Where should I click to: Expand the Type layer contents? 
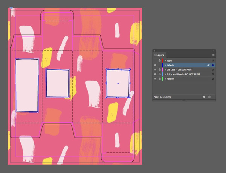pos(165,60)
